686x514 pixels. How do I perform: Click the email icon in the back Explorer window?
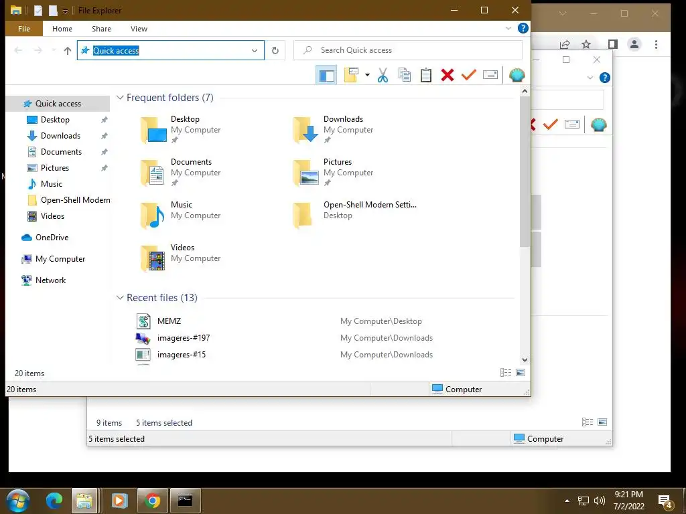572,124
